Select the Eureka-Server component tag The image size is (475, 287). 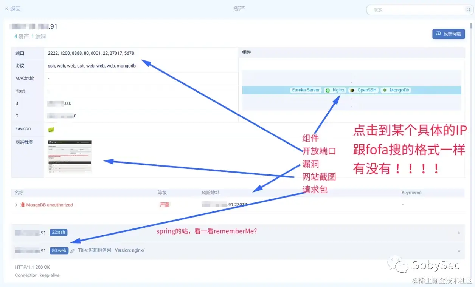point(306,90)
